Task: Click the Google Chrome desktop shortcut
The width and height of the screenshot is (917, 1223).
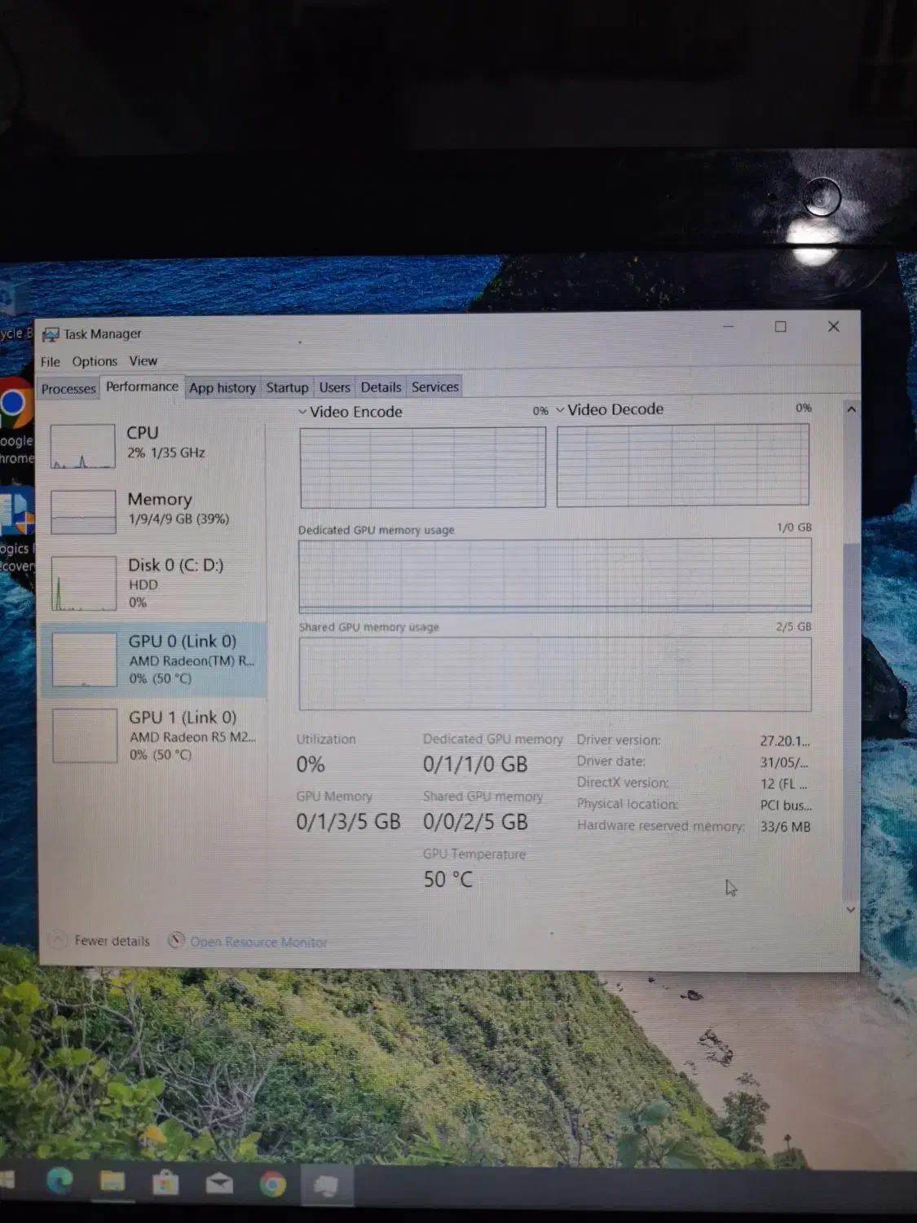Action: pos(15,422)
